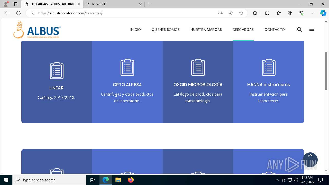The height and width of the screenshot is (185, 329).
Task: Open Task View on taskbar
Action: click(93, 180)
